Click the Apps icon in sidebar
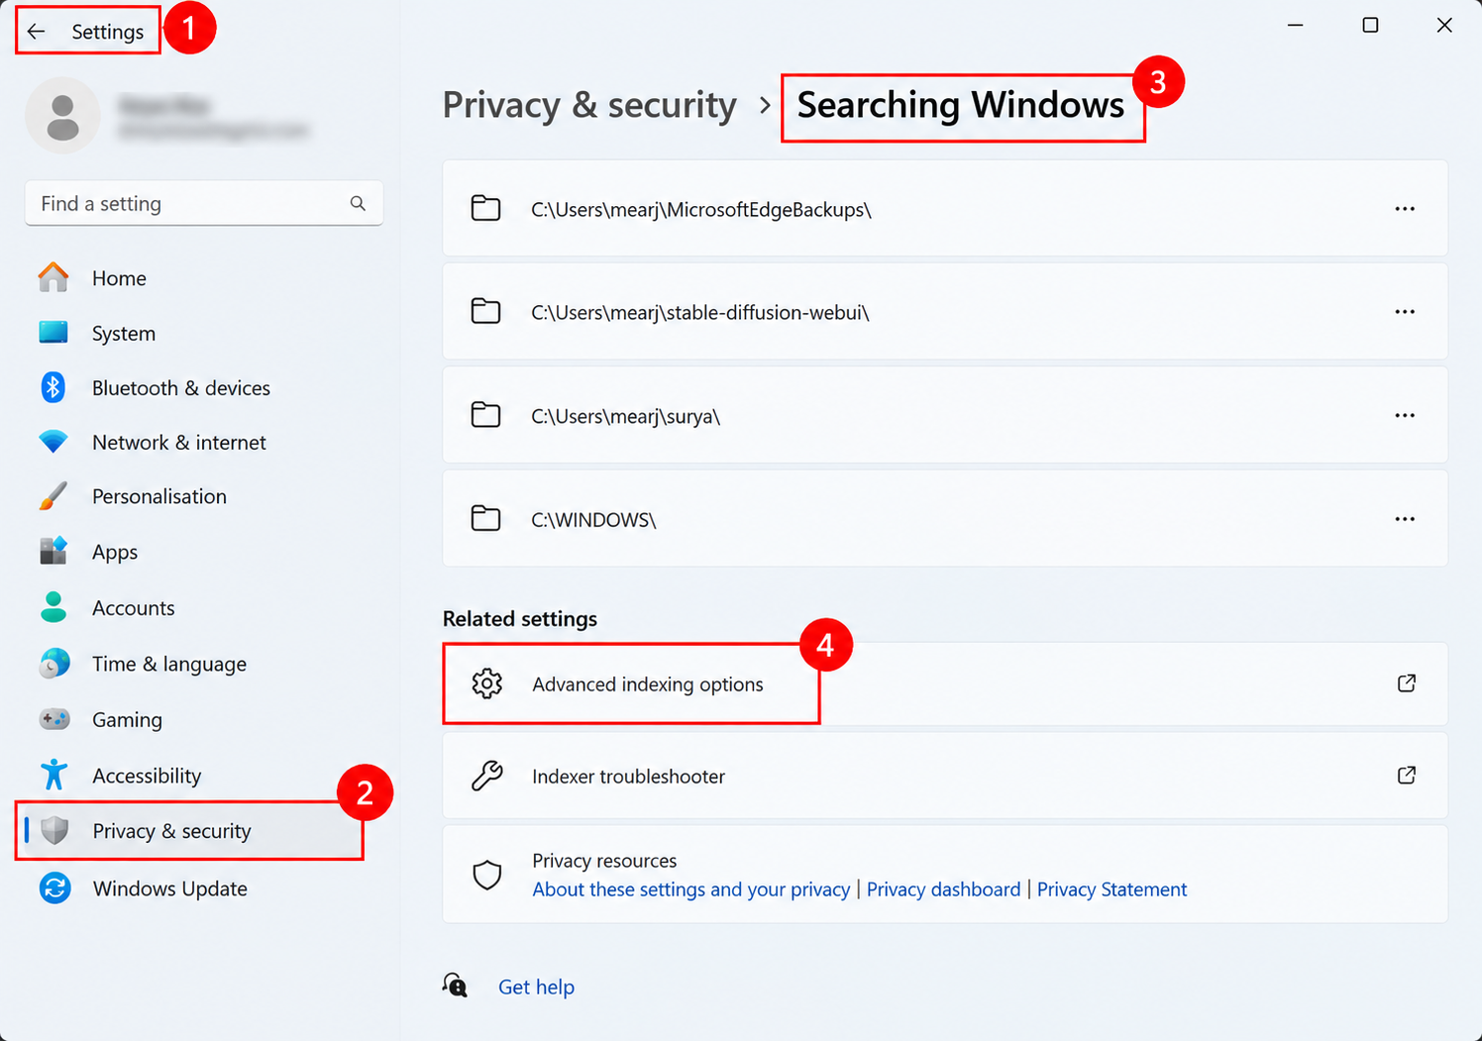The image size is (1482, 1041). 53,551
